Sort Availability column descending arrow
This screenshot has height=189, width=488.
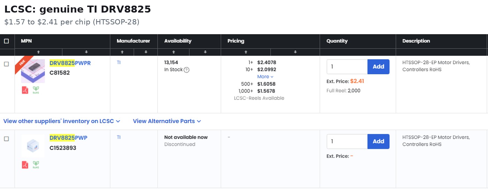205,52
